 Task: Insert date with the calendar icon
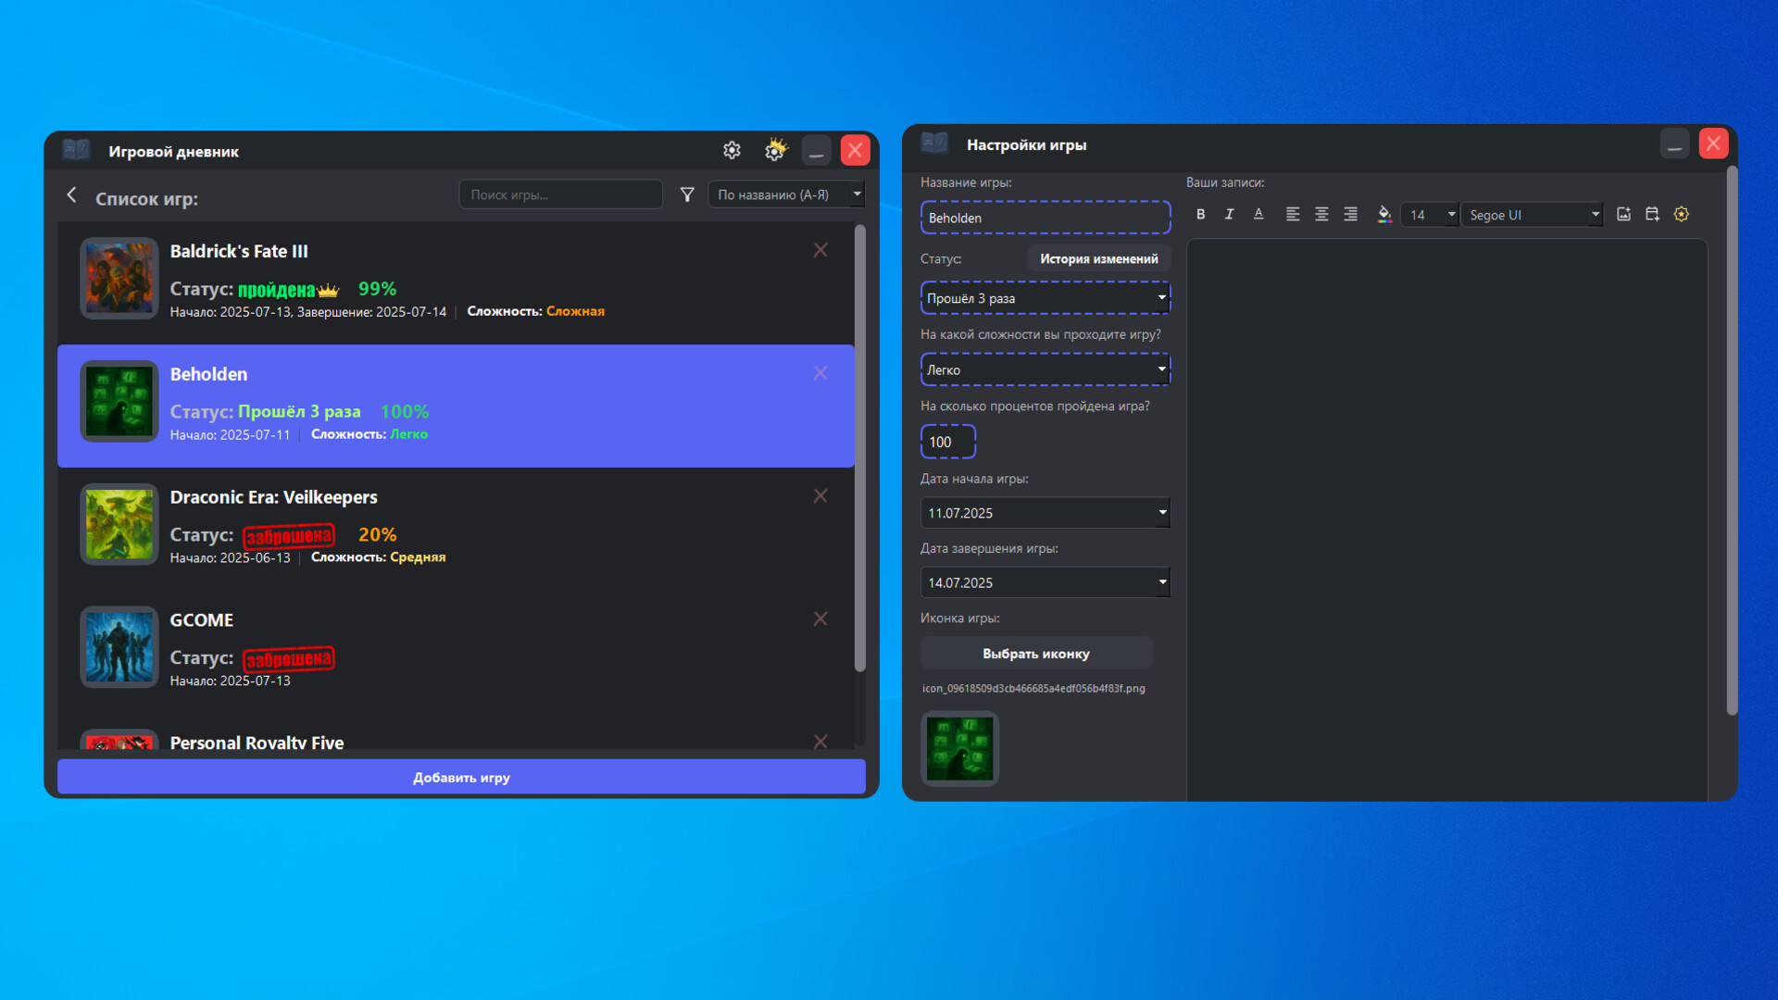pos(1652,215)
